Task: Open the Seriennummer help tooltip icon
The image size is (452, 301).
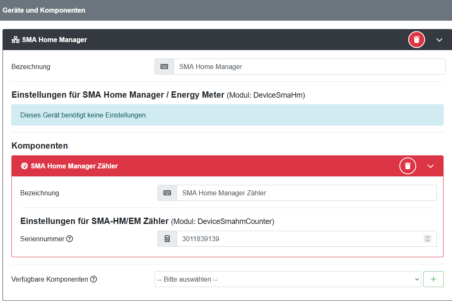Action: (x=70, y=239)
